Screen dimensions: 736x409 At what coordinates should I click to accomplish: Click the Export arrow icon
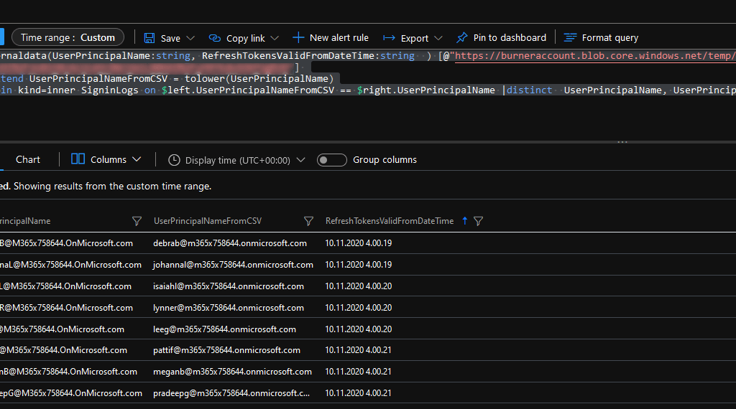point(389,38)
